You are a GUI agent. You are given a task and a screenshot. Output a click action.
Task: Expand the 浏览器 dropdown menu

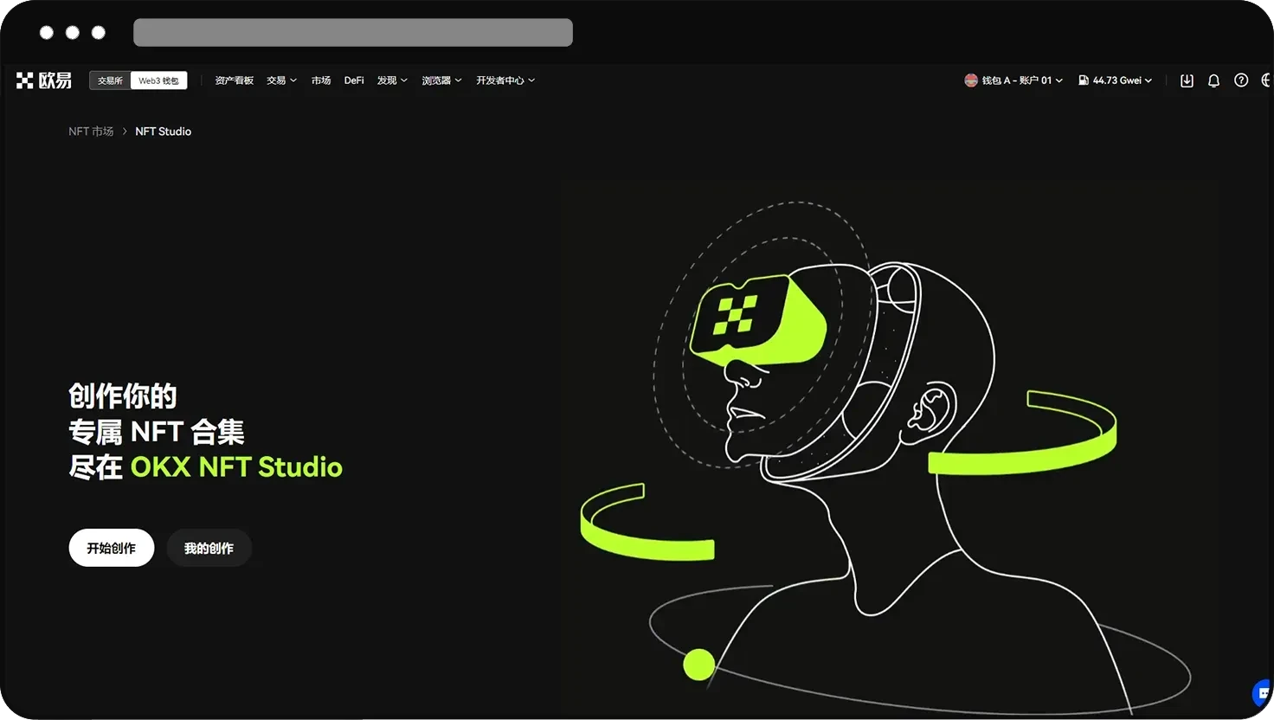[x=441, y=80]
